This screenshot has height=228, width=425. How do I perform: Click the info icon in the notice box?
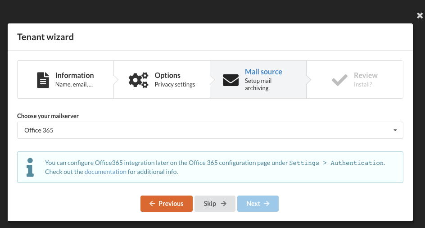[30, 167]
